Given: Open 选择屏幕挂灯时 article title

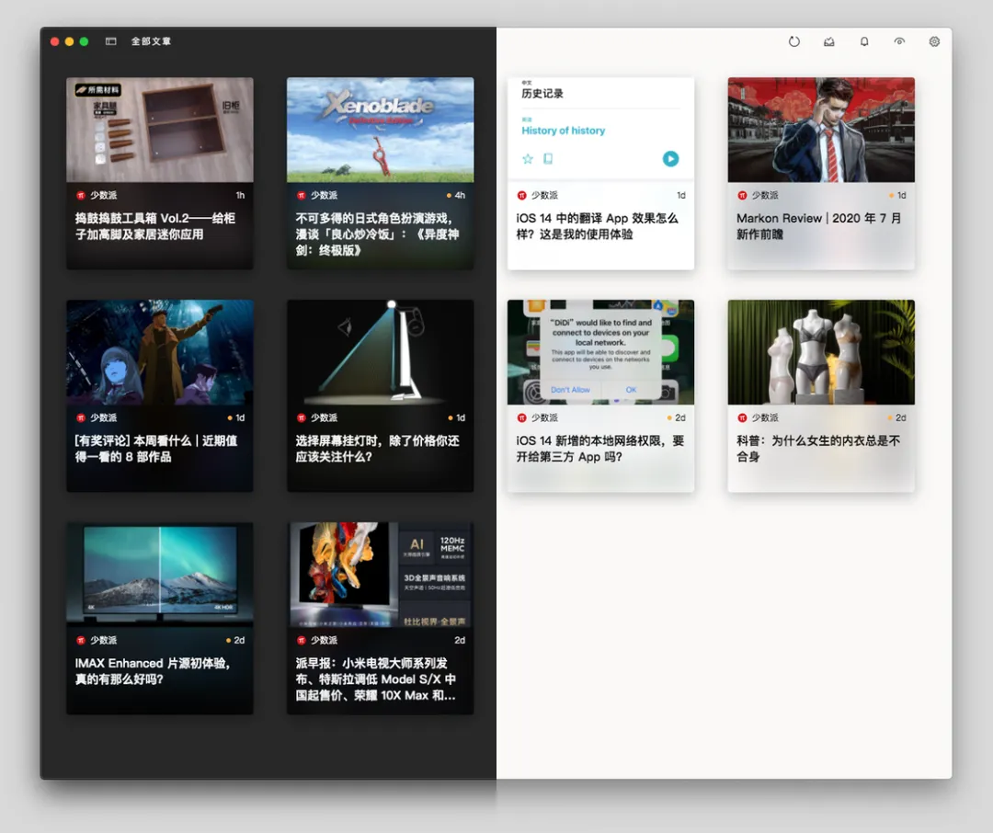Looking at the screenshot, I should [x=377, y=449].
